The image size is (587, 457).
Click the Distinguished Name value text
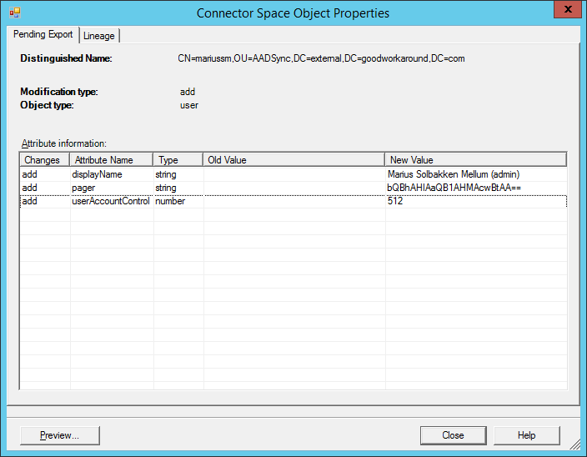[x=324, y=58]
